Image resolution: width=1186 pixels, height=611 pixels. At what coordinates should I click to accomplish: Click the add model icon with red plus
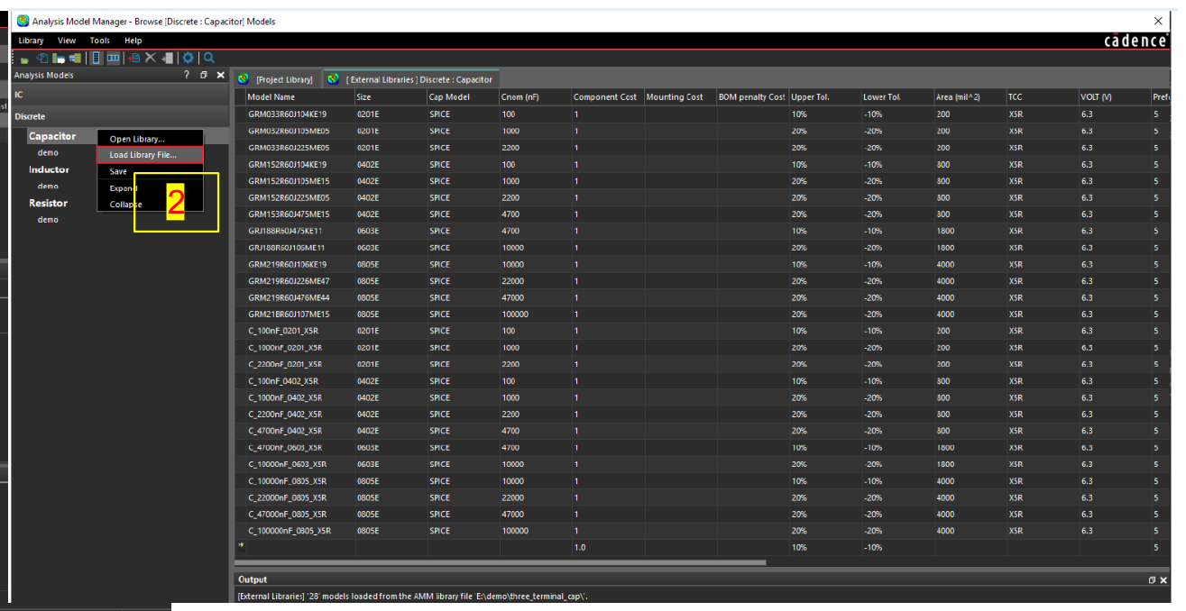tap(133, 58)
